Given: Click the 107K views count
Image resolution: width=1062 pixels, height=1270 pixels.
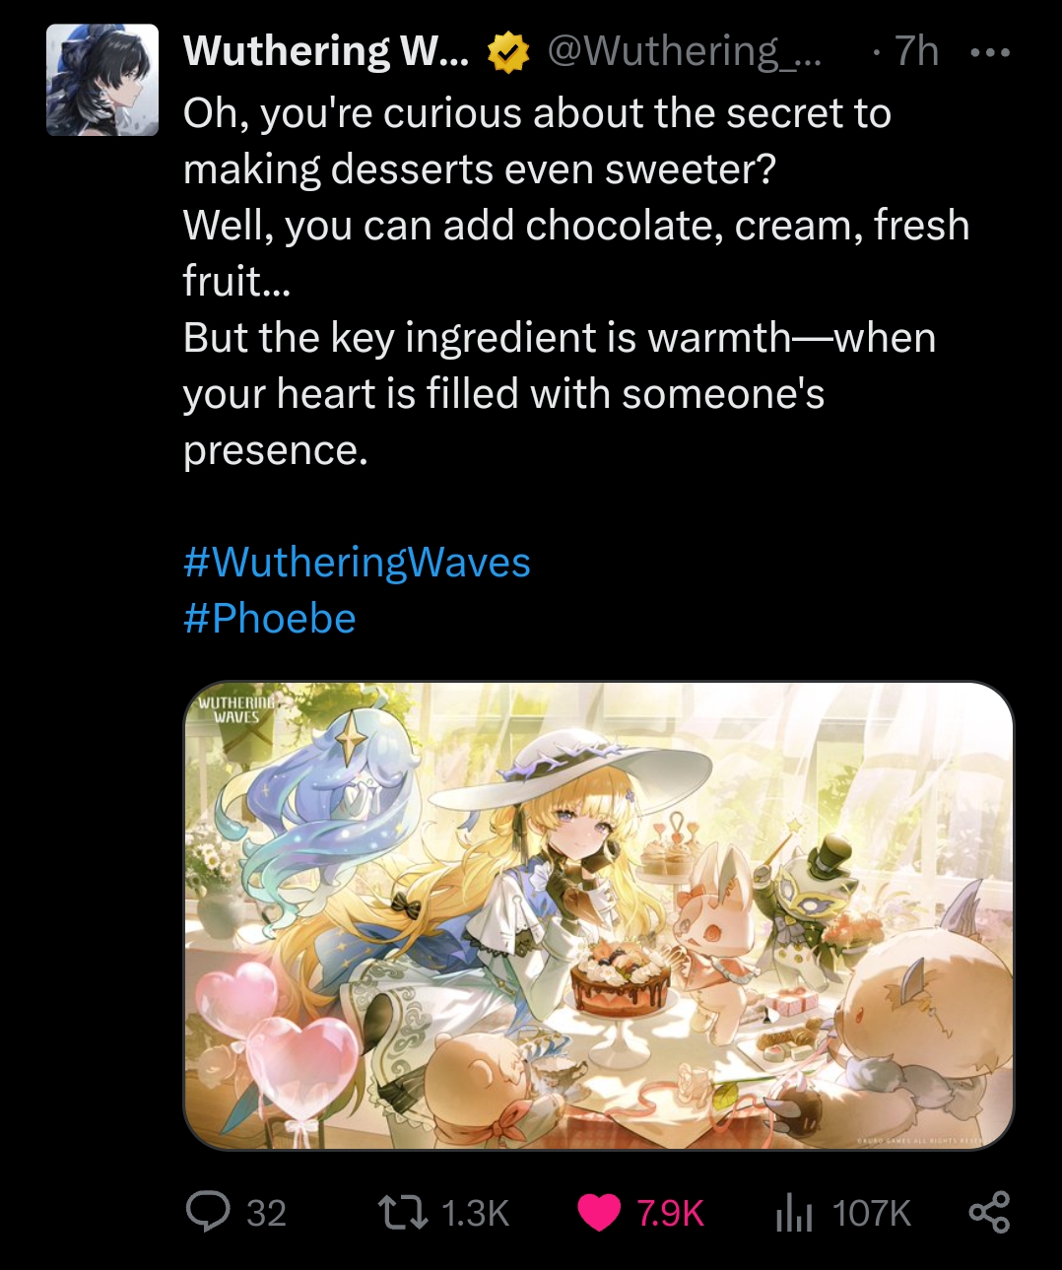Looking at the screenshot, I should pyautogui.click(x=872, y=1213).
